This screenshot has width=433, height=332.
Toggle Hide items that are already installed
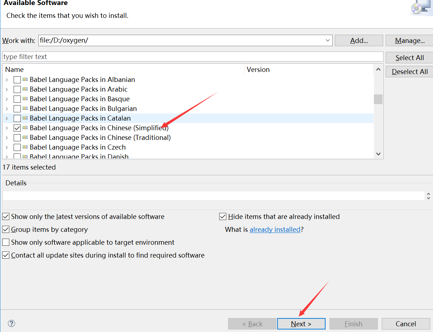223,216
